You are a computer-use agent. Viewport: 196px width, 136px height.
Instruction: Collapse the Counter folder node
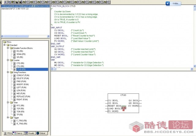point(8,60)
